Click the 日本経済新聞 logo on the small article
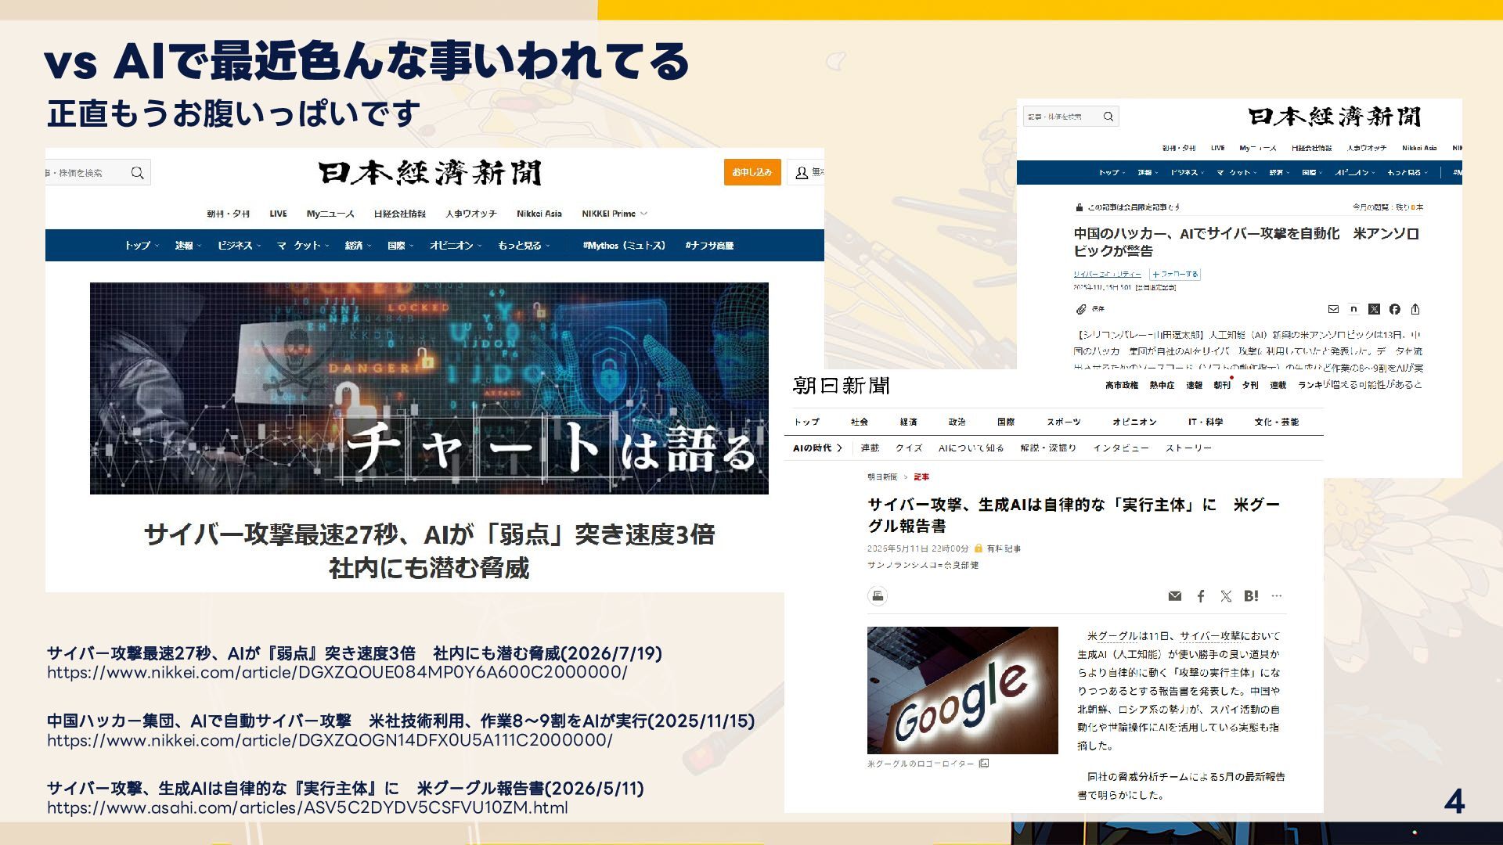Image resolution: width=1503 pixels, height=845 pixels. [x=1334, y=117]
